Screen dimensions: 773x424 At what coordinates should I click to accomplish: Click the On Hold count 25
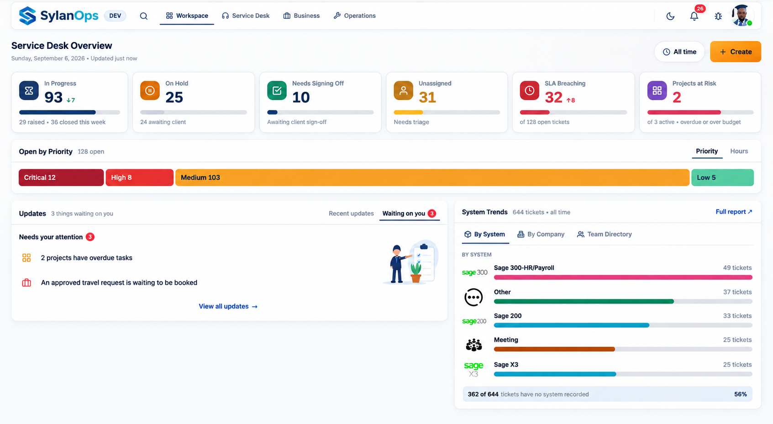(174, 97)
